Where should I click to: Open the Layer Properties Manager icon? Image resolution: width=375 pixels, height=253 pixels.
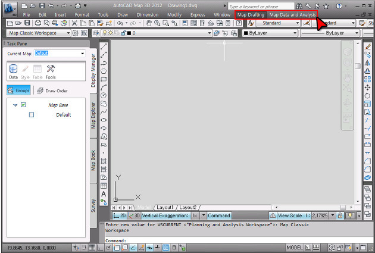pyautogui.click(x=96, y=33)
